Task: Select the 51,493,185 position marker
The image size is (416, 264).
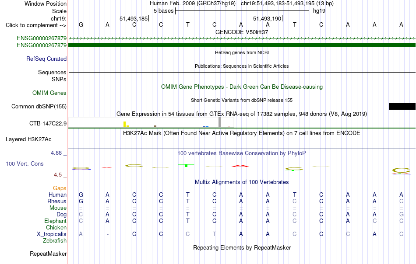Action: (134, 18)
